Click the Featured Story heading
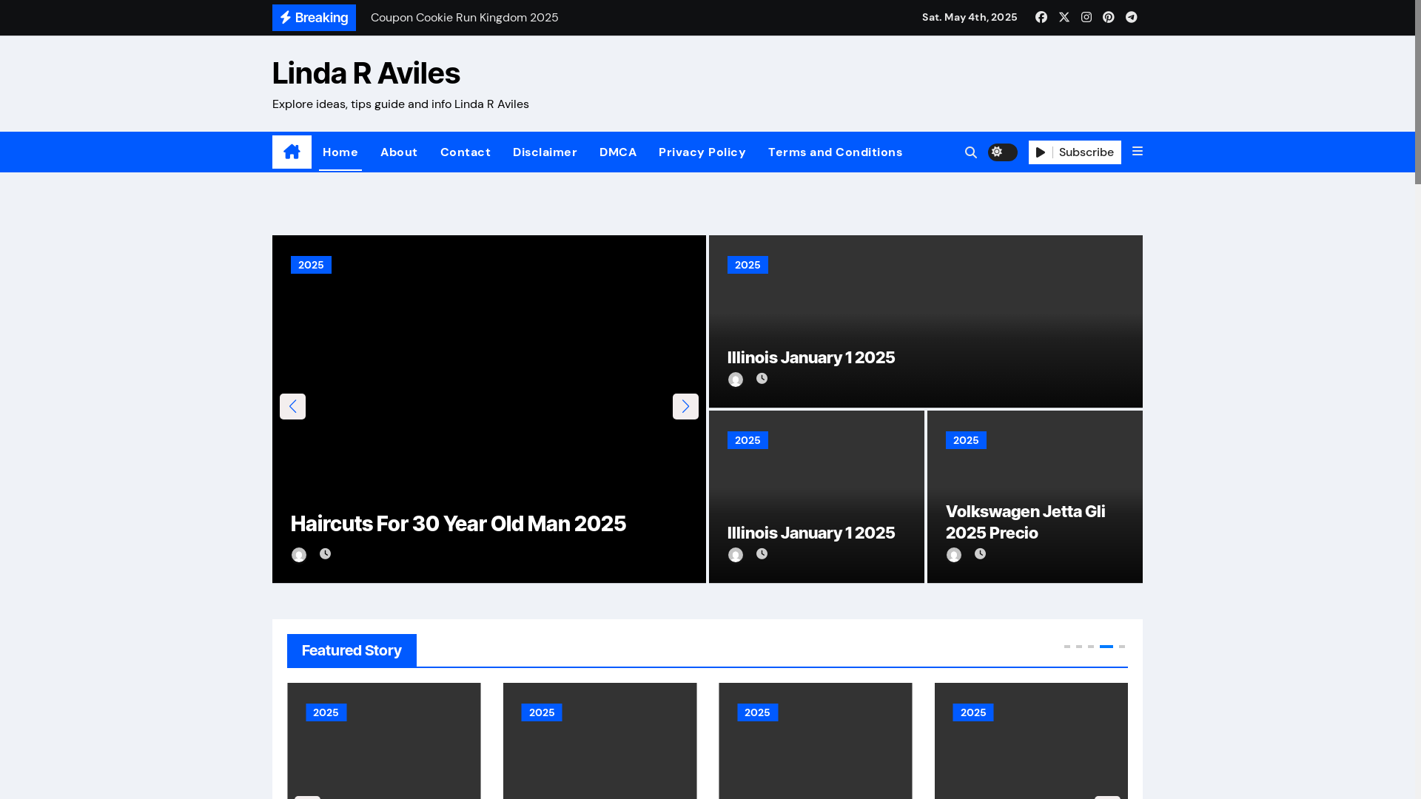 click(x=352, y=650)
